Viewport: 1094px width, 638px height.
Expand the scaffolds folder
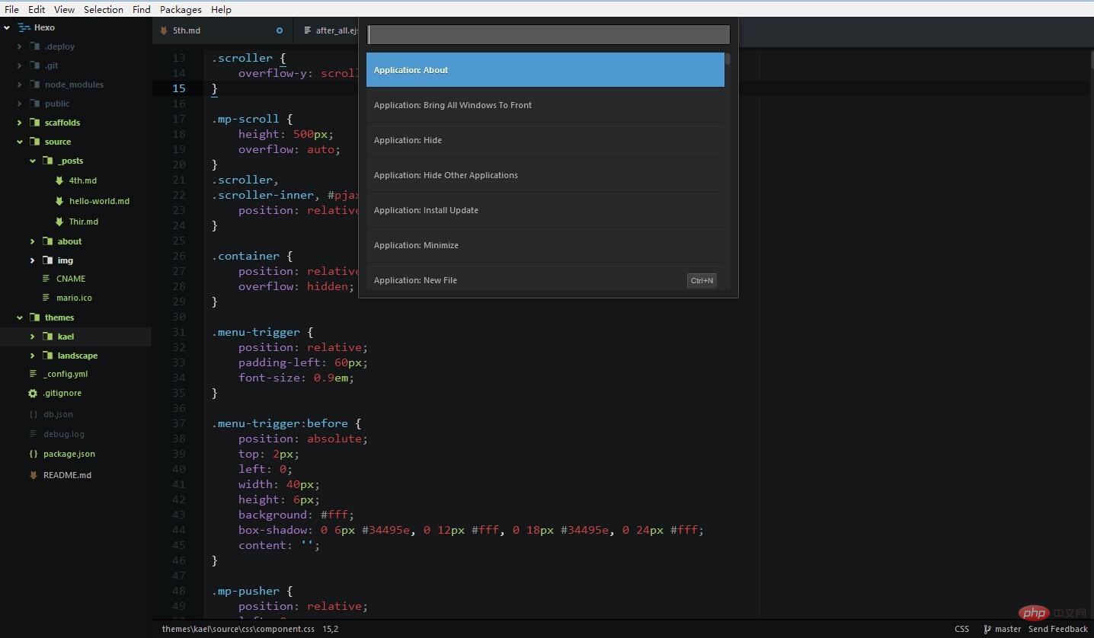(x=20, y=123)
